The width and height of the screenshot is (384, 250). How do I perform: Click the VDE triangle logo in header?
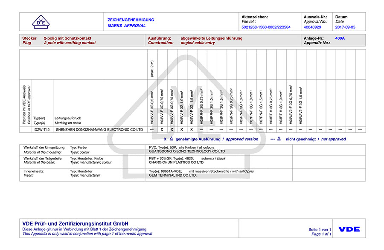point(41,22)
